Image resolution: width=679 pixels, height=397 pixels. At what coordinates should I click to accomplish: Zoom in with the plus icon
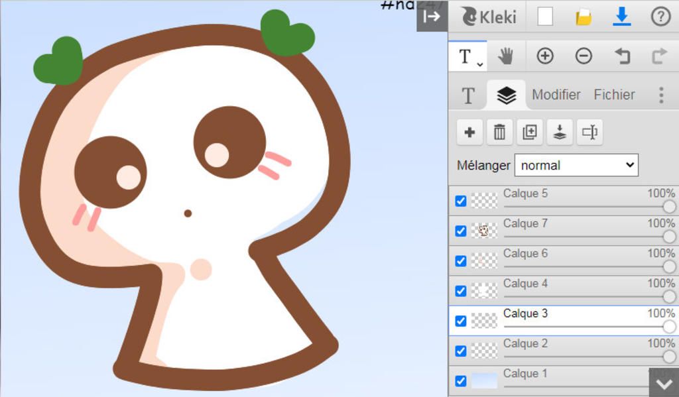pos(545,56)
